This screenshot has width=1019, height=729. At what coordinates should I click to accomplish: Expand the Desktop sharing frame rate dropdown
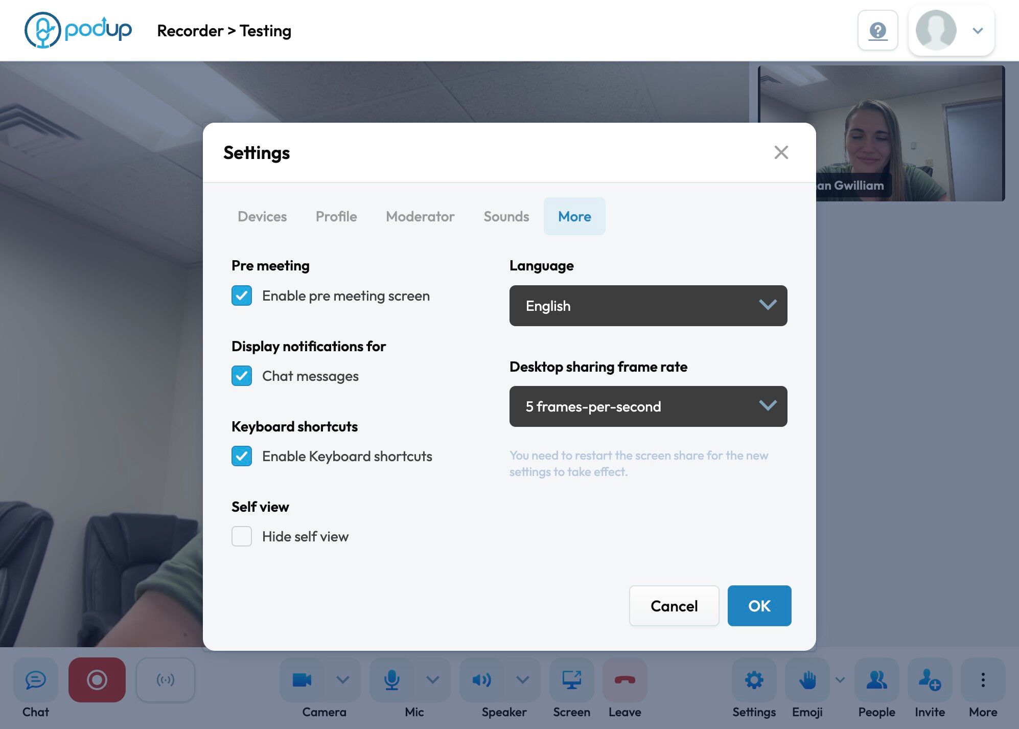pos(648,406)
